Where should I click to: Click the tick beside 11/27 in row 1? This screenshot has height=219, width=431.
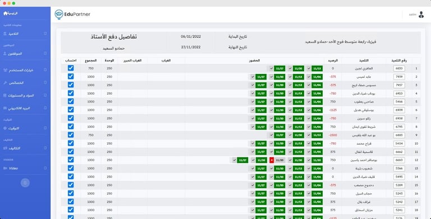(x=271, y=68)
